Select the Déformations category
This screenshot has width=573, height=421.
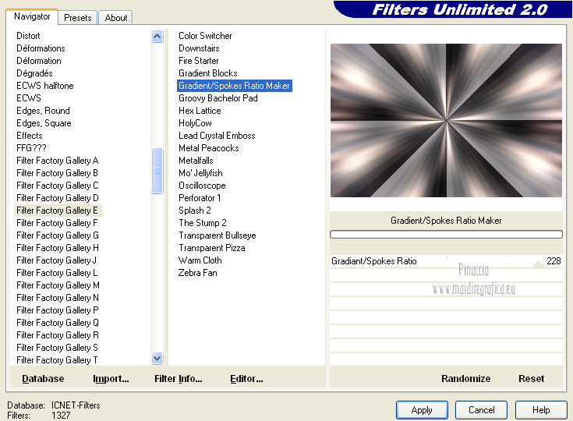(41, 48)
